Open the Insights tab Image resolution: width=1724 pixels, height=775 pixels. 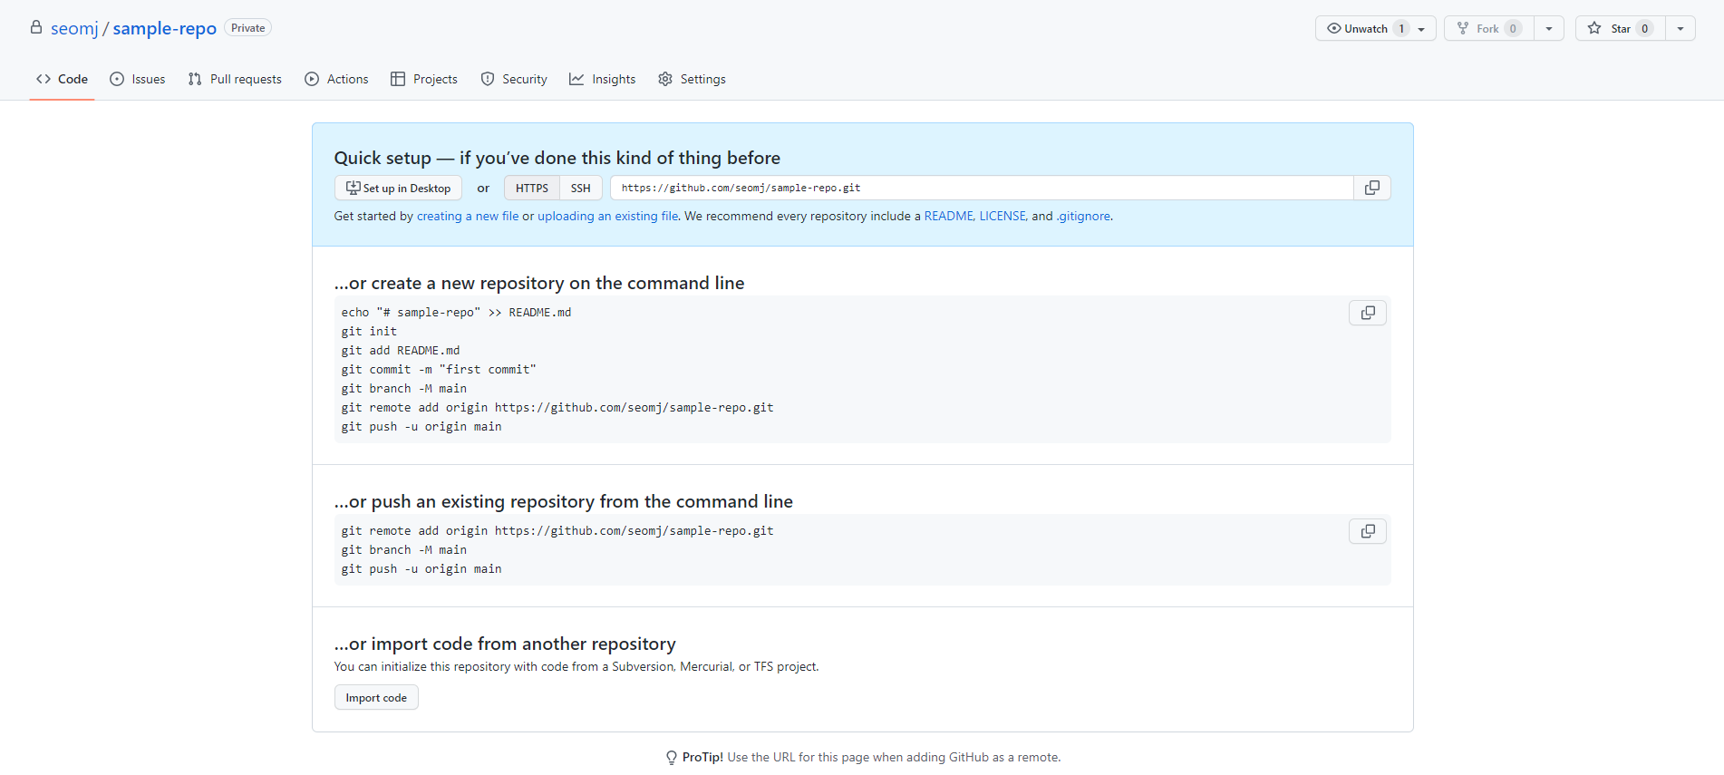(603, 79)
